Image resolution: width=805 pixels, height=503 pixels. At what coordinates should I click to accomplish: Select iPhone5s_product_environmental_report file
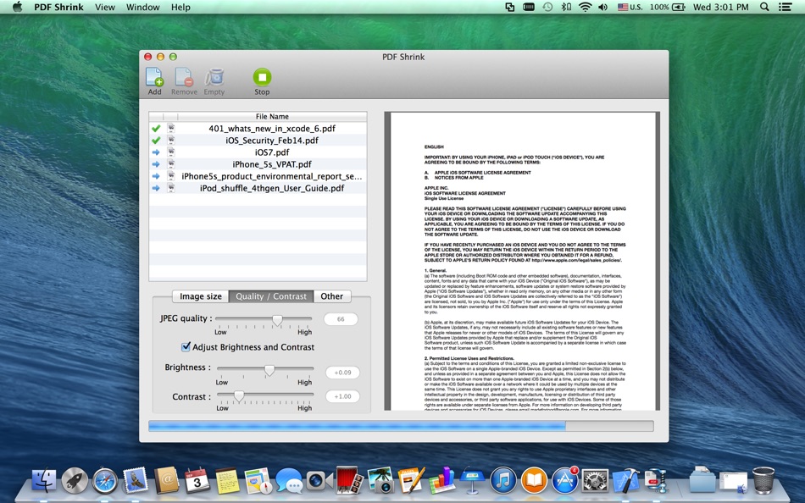click(x=258, y=176)
